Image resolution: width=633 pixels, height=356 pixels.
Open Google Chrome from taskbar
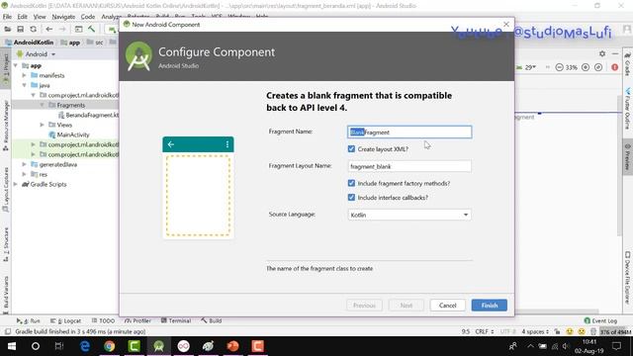(x=110, y=346)
